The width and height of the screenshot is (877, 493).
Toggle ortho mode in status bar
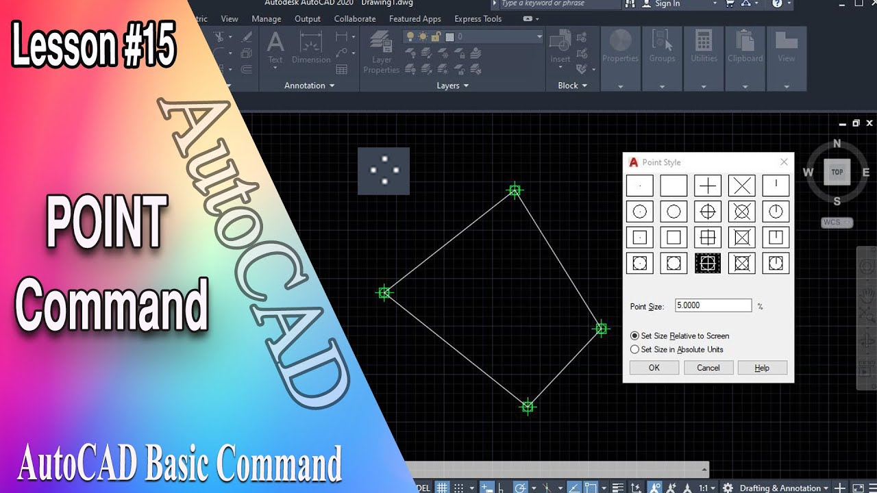tap(500, 488)
